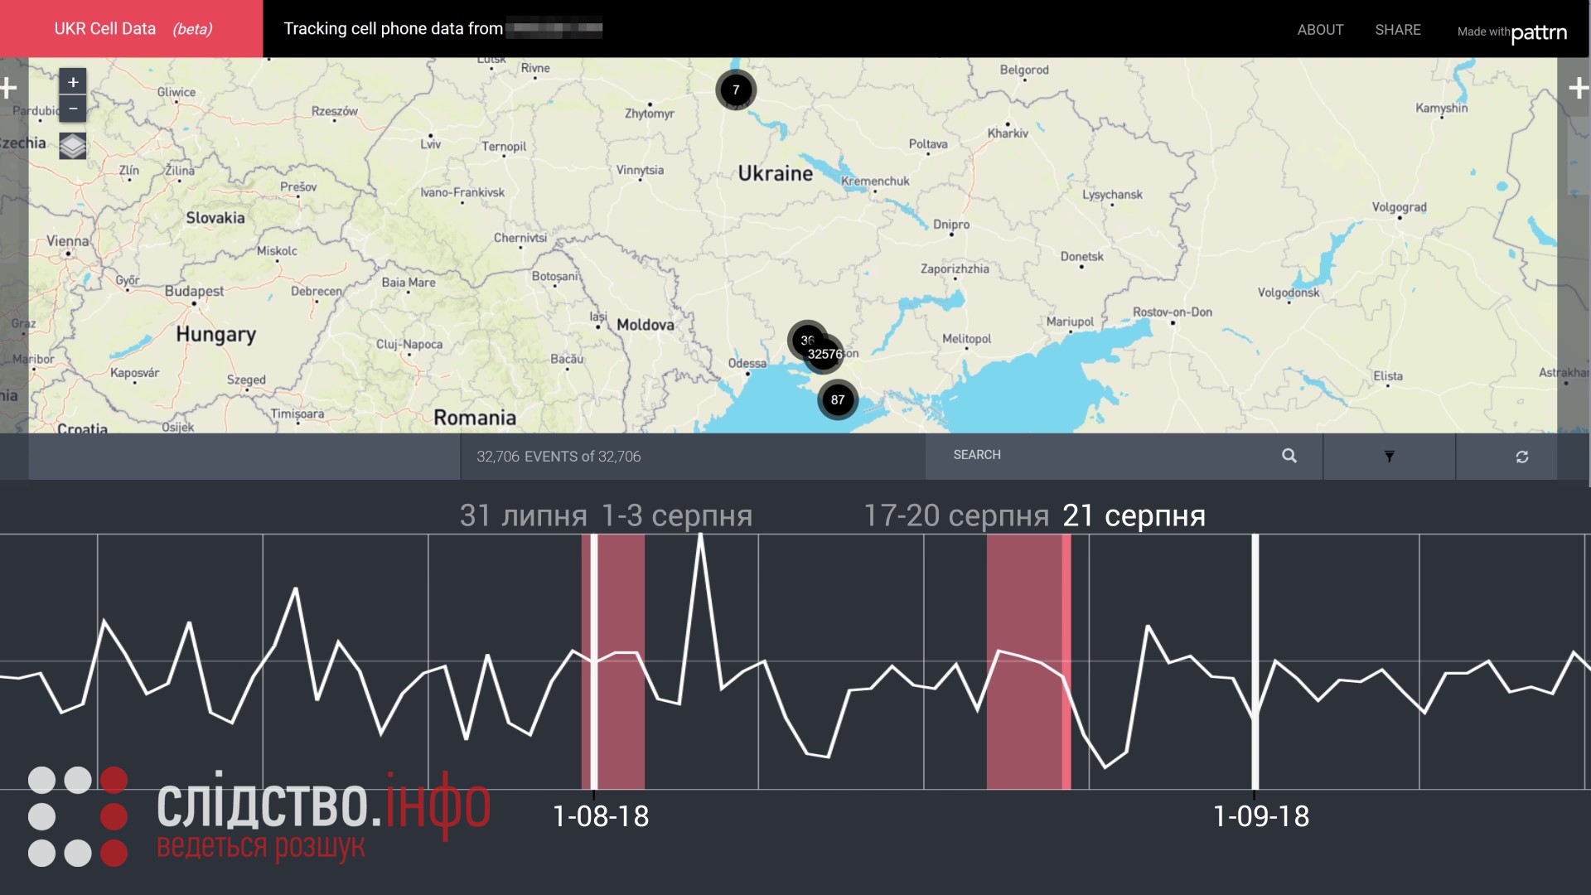The height and width of the screenshot is (895, 1591).
Task: Expand the left side panel plus
Action: (9, 88)
